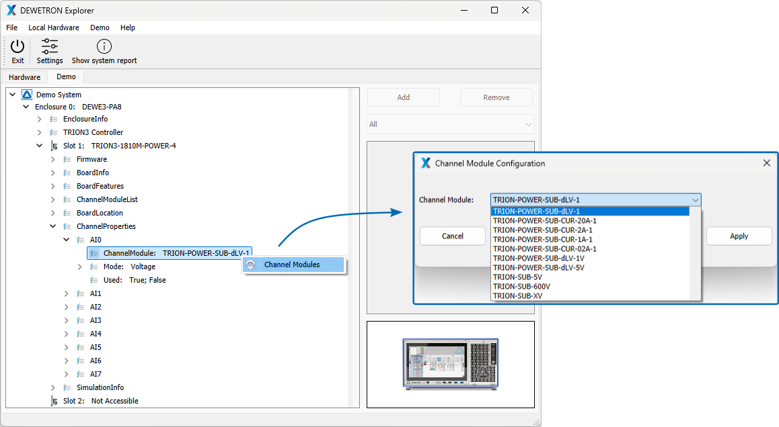Click the AI0 channel icon
779x427 pixels.
(x=81, y=240)
